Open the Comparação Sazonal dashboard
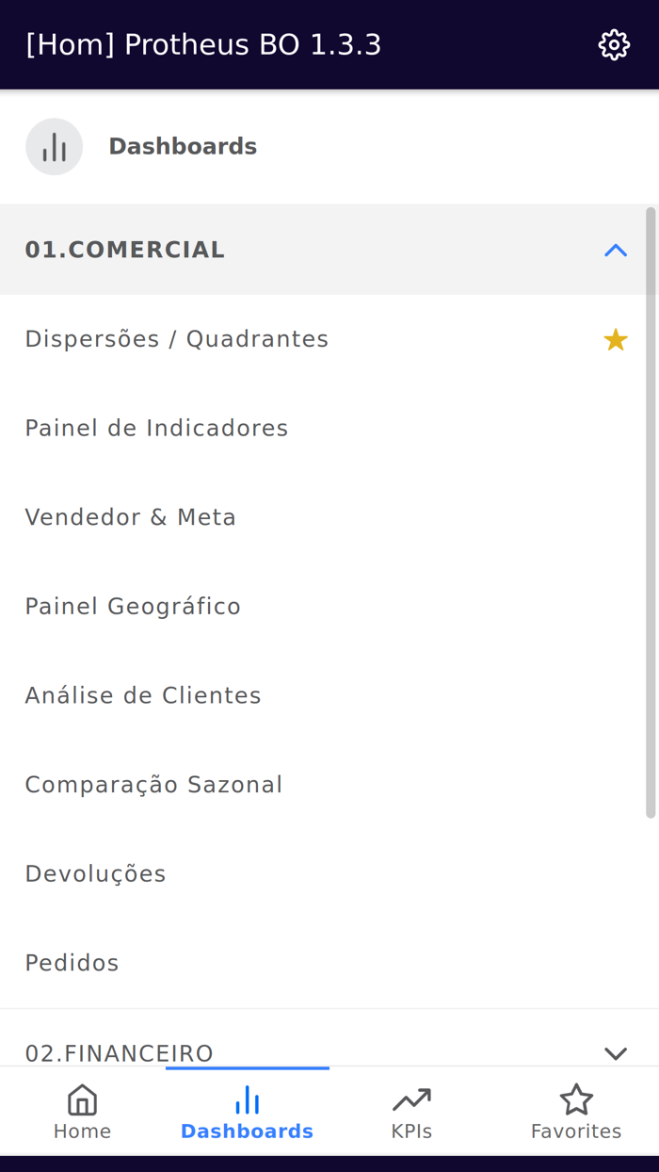 [x=153, y=784]
